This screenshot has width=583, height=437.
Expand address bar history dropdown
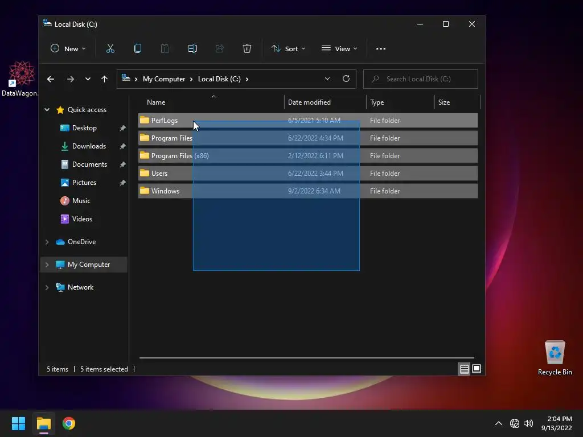pos(327,79)
